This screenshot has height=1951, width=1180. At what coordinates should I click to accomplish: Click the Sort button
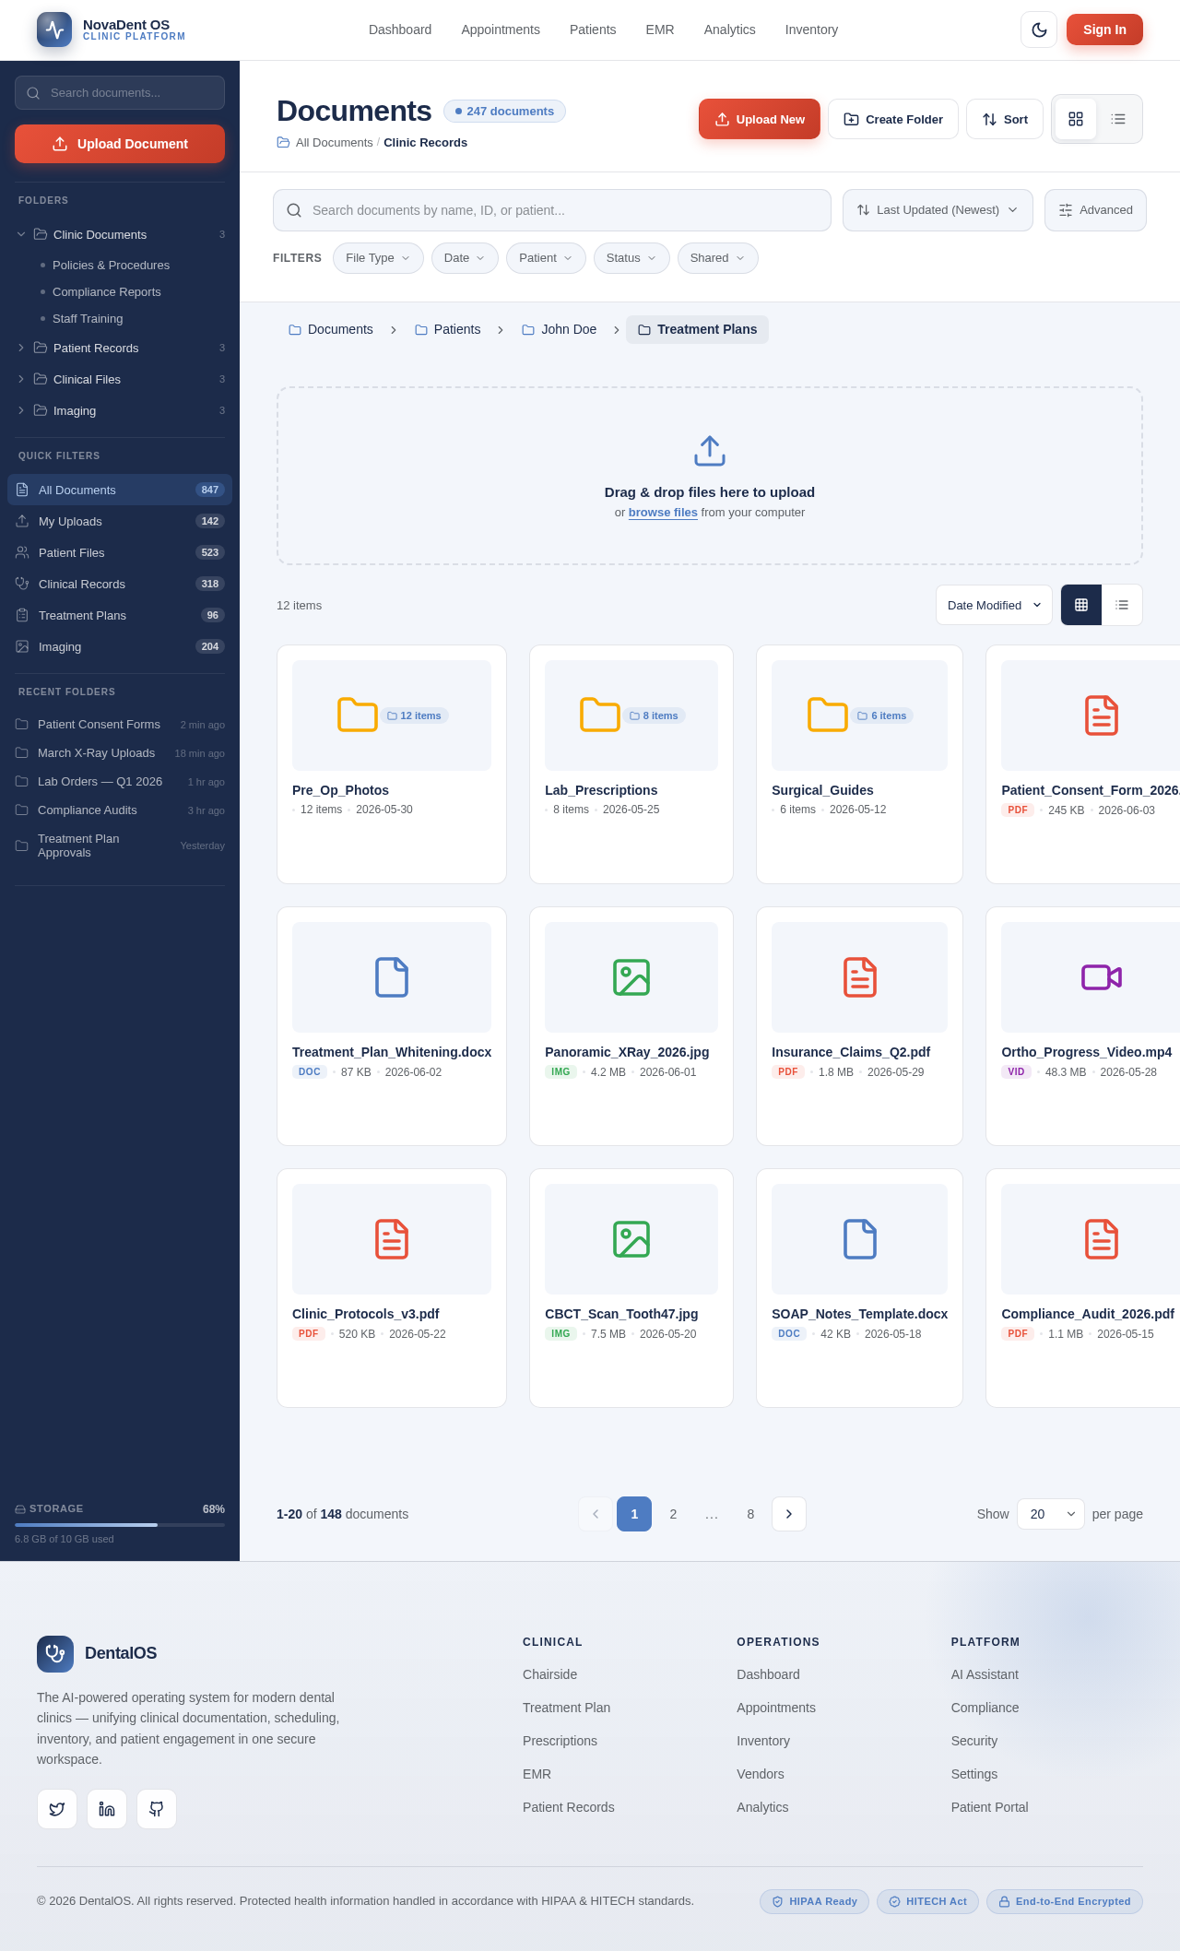click(1005, 119)
